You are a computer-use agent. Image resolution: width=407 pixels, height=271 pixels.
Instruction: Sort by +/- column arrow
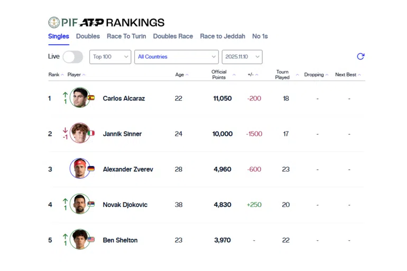[257, 75]
